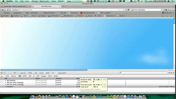Open the Forms developer toolbar menu
The height and width of the screenshot is (99, 176).
coord(34,16)
